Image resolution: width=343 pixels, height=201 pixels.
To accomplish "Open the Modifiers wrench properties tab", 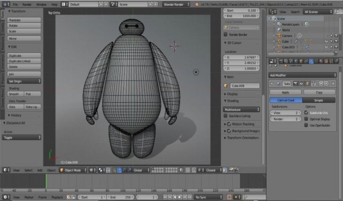I will tap(311, 61).
